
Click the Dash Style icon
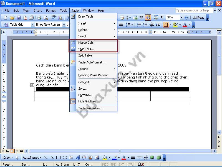[140, 158]
